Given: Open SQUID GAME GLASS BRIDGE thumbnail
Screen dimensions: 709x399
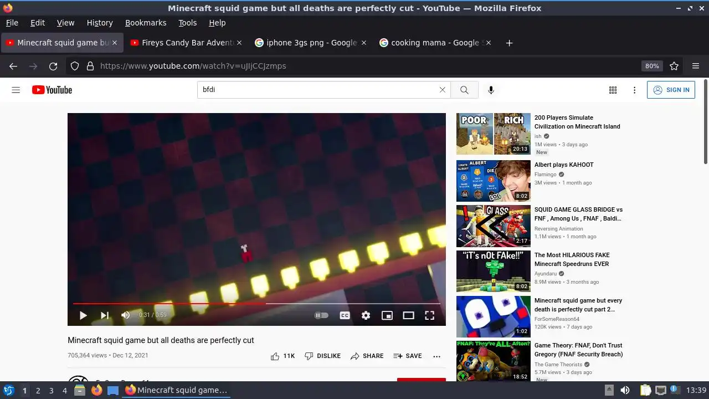Looking at the screenshot, I should click(494, 226).
